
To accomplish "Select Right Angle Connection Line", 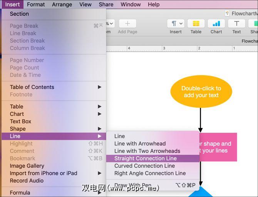I will (153, 173).
